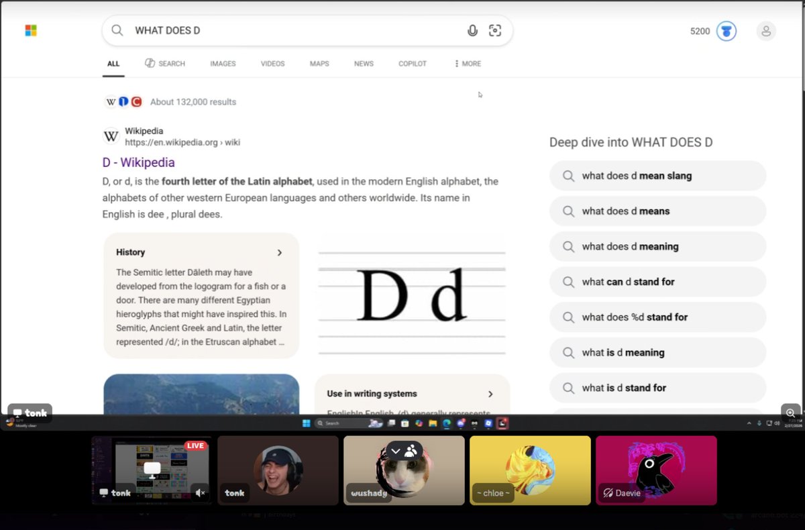Click the zoom magnifier on shared stream
This screenshot has width=805, height=530.
[790, 413]
